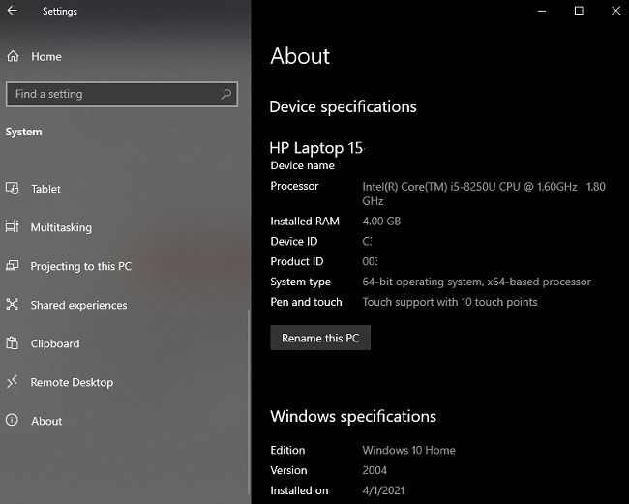Minimize the Settings window
This screenshot has height=504, width=629.
click(542, 11)
